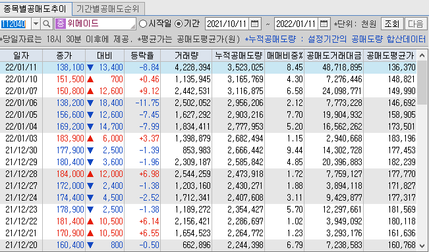
Task: Click the 등락율 column header
Action: 142,55
